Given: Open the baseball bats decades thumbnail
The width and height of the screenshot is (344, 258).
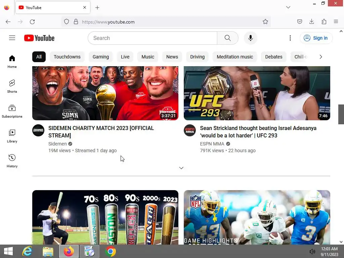Looking at the screenshot, I should click(x=105, y=217).
